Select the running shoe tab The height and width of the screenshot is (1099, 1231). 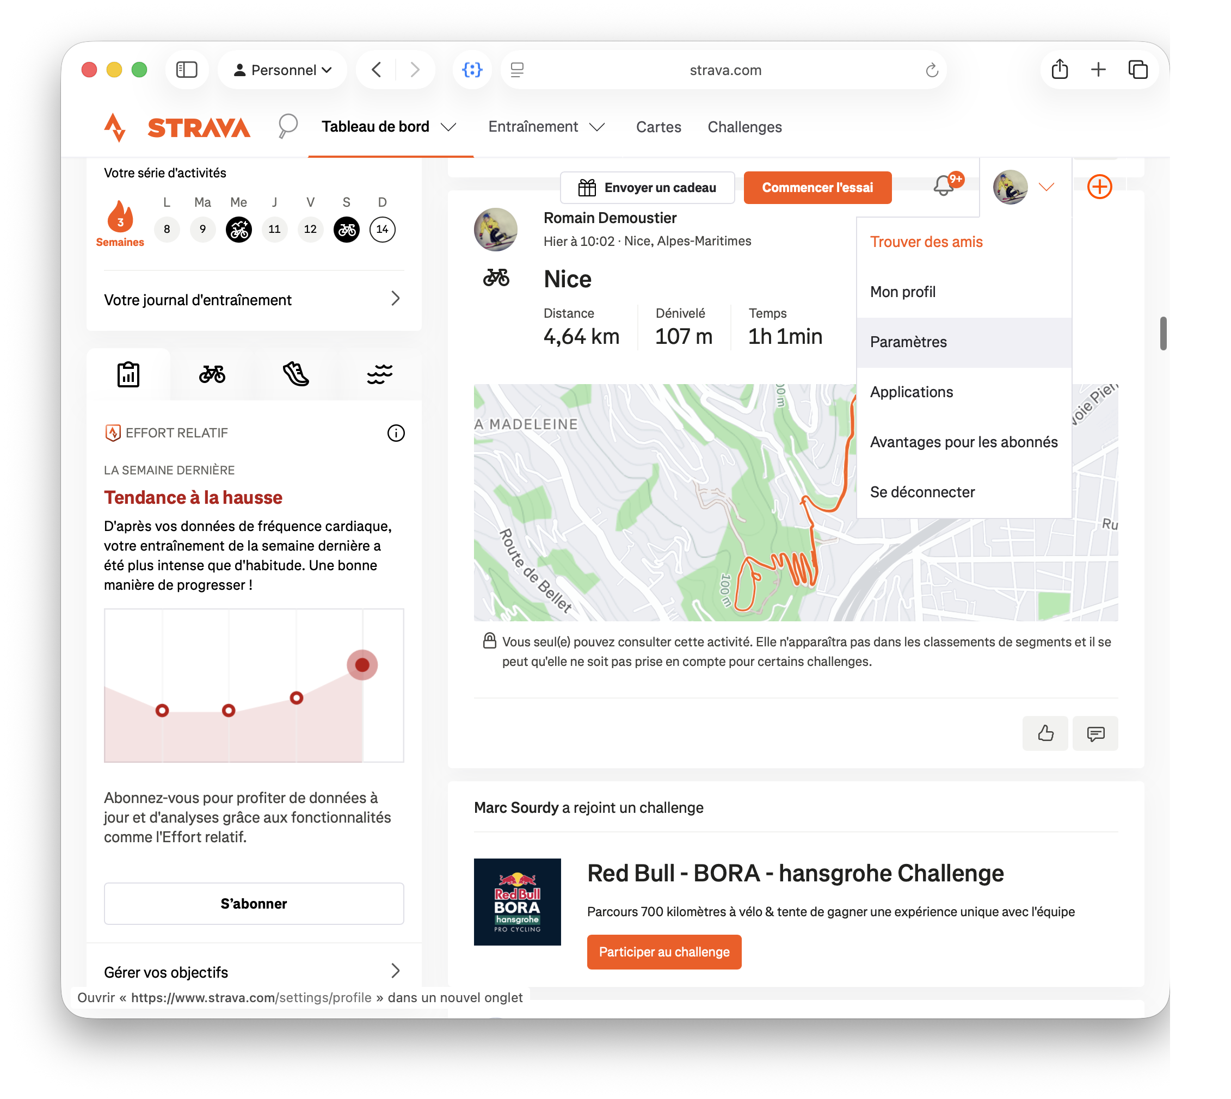point(296,374)
